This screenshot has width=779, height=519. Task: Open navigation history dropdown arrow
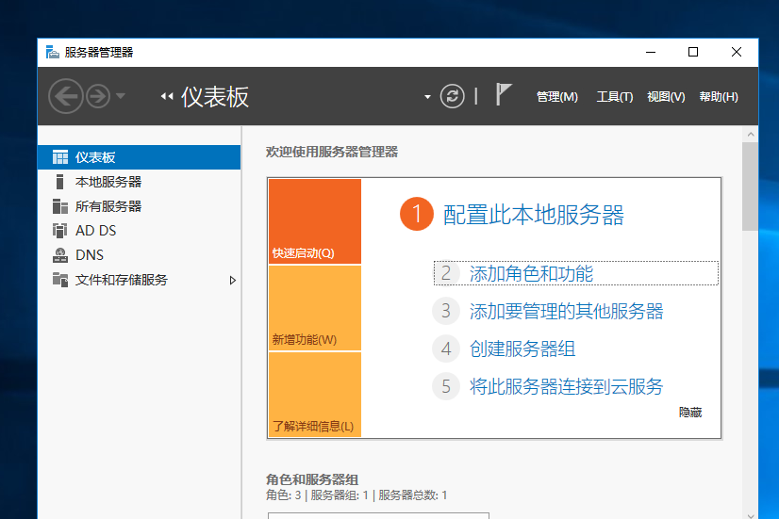pyautogui.click(x=121, y=96)
